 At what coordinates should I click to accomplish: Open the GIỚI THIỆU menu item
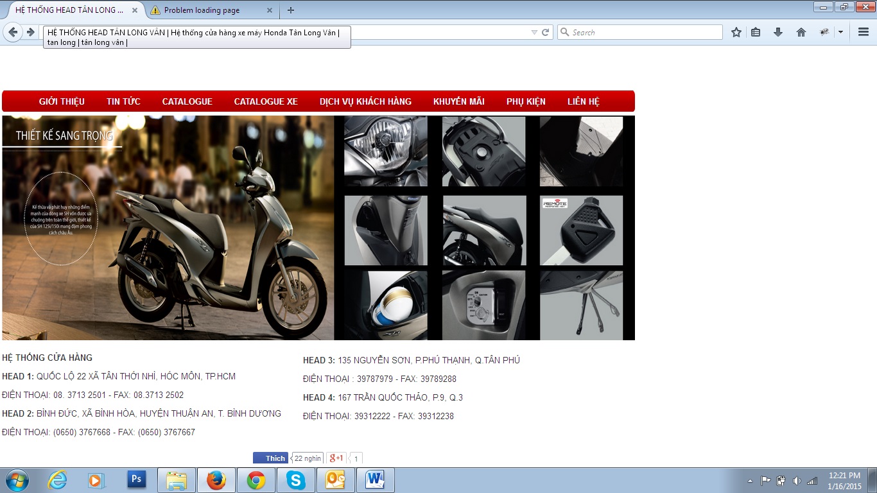point(62,101)
